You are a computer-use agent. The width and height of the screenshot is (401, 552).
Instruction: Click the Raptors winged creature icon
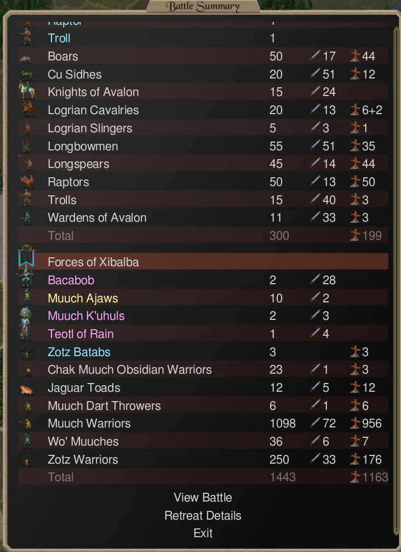(x=27, y=182)
